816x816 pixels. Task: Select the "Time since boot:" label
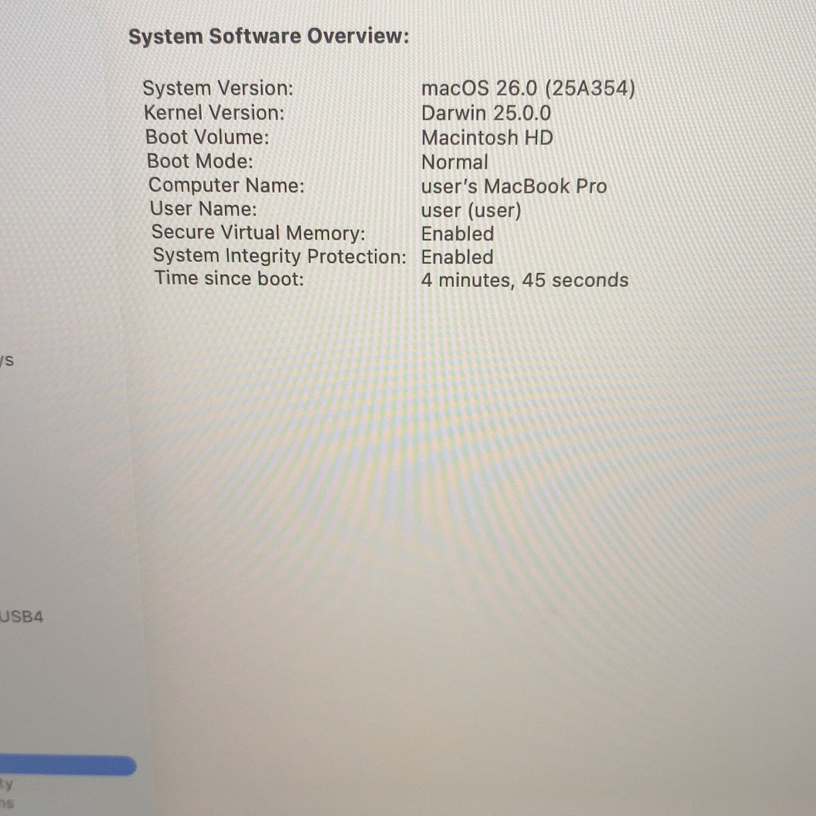[x=229, y=278]
